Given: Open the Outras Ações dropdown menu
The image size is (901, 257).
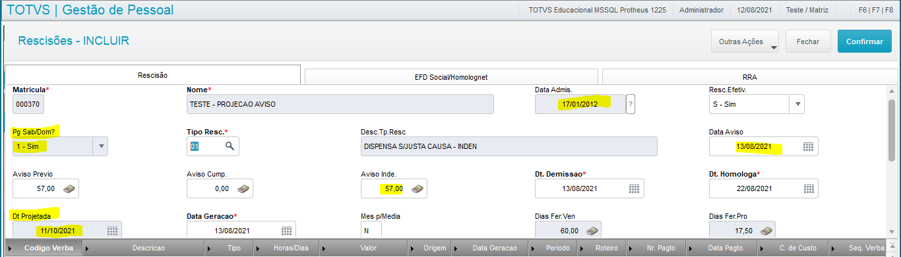Looking at the screenshot, I should click(745, 42).
